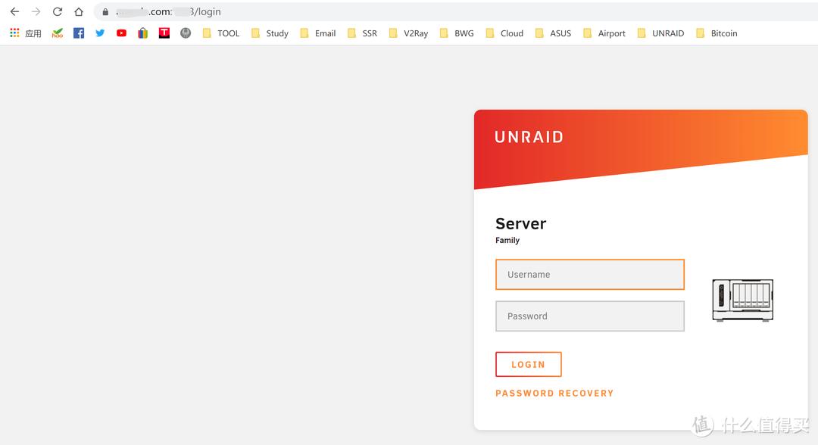The width and height of the screenshot is (818, 445).
Task: Open the hao bookmark icon
Action: point(58,33)
